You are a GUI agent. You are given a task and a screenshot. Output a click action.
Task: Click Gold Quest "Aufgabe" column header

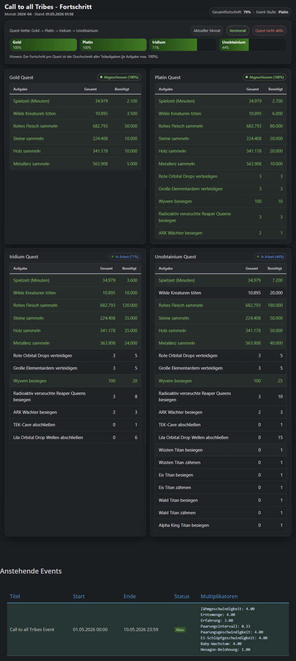point(20,89)
